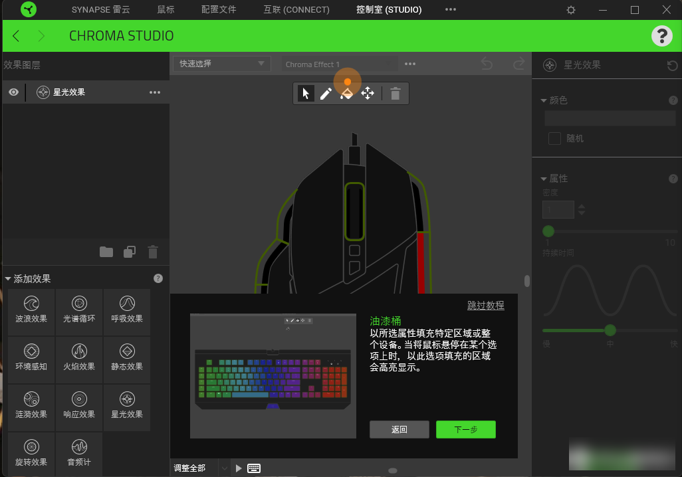The image size is (682, 477).
Task: Open the 快速选择 quick selection dropdown
Action: [222, 64]
